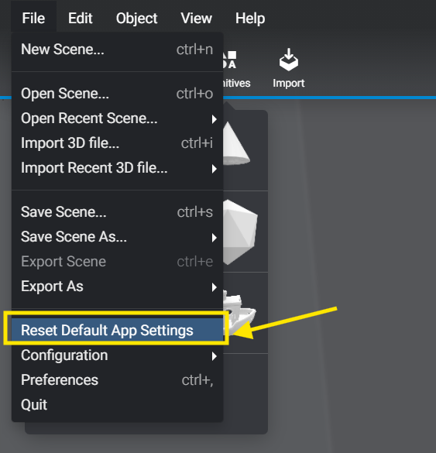Open the Object menu
The height and width of the screenshot is (453, 436).
click(136, 19)
